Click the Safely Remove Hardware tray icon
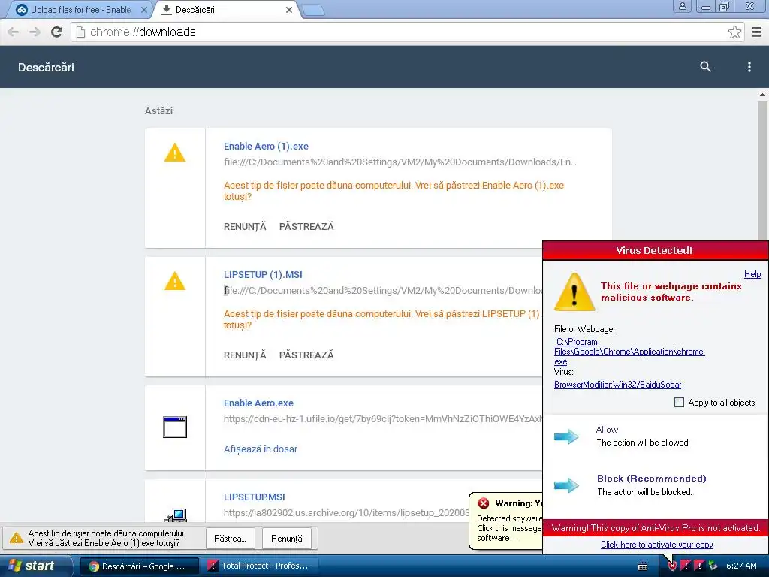Viewport: 769px width, 577px height. 713,566
